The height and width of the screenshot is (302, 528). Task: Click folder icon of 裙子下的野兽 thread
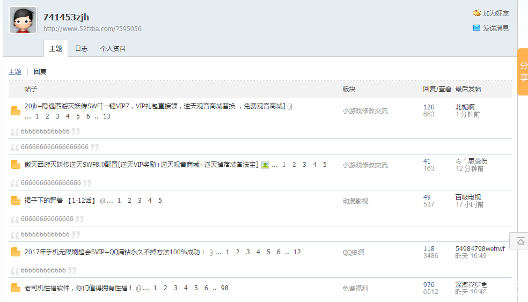pos(16,200)
